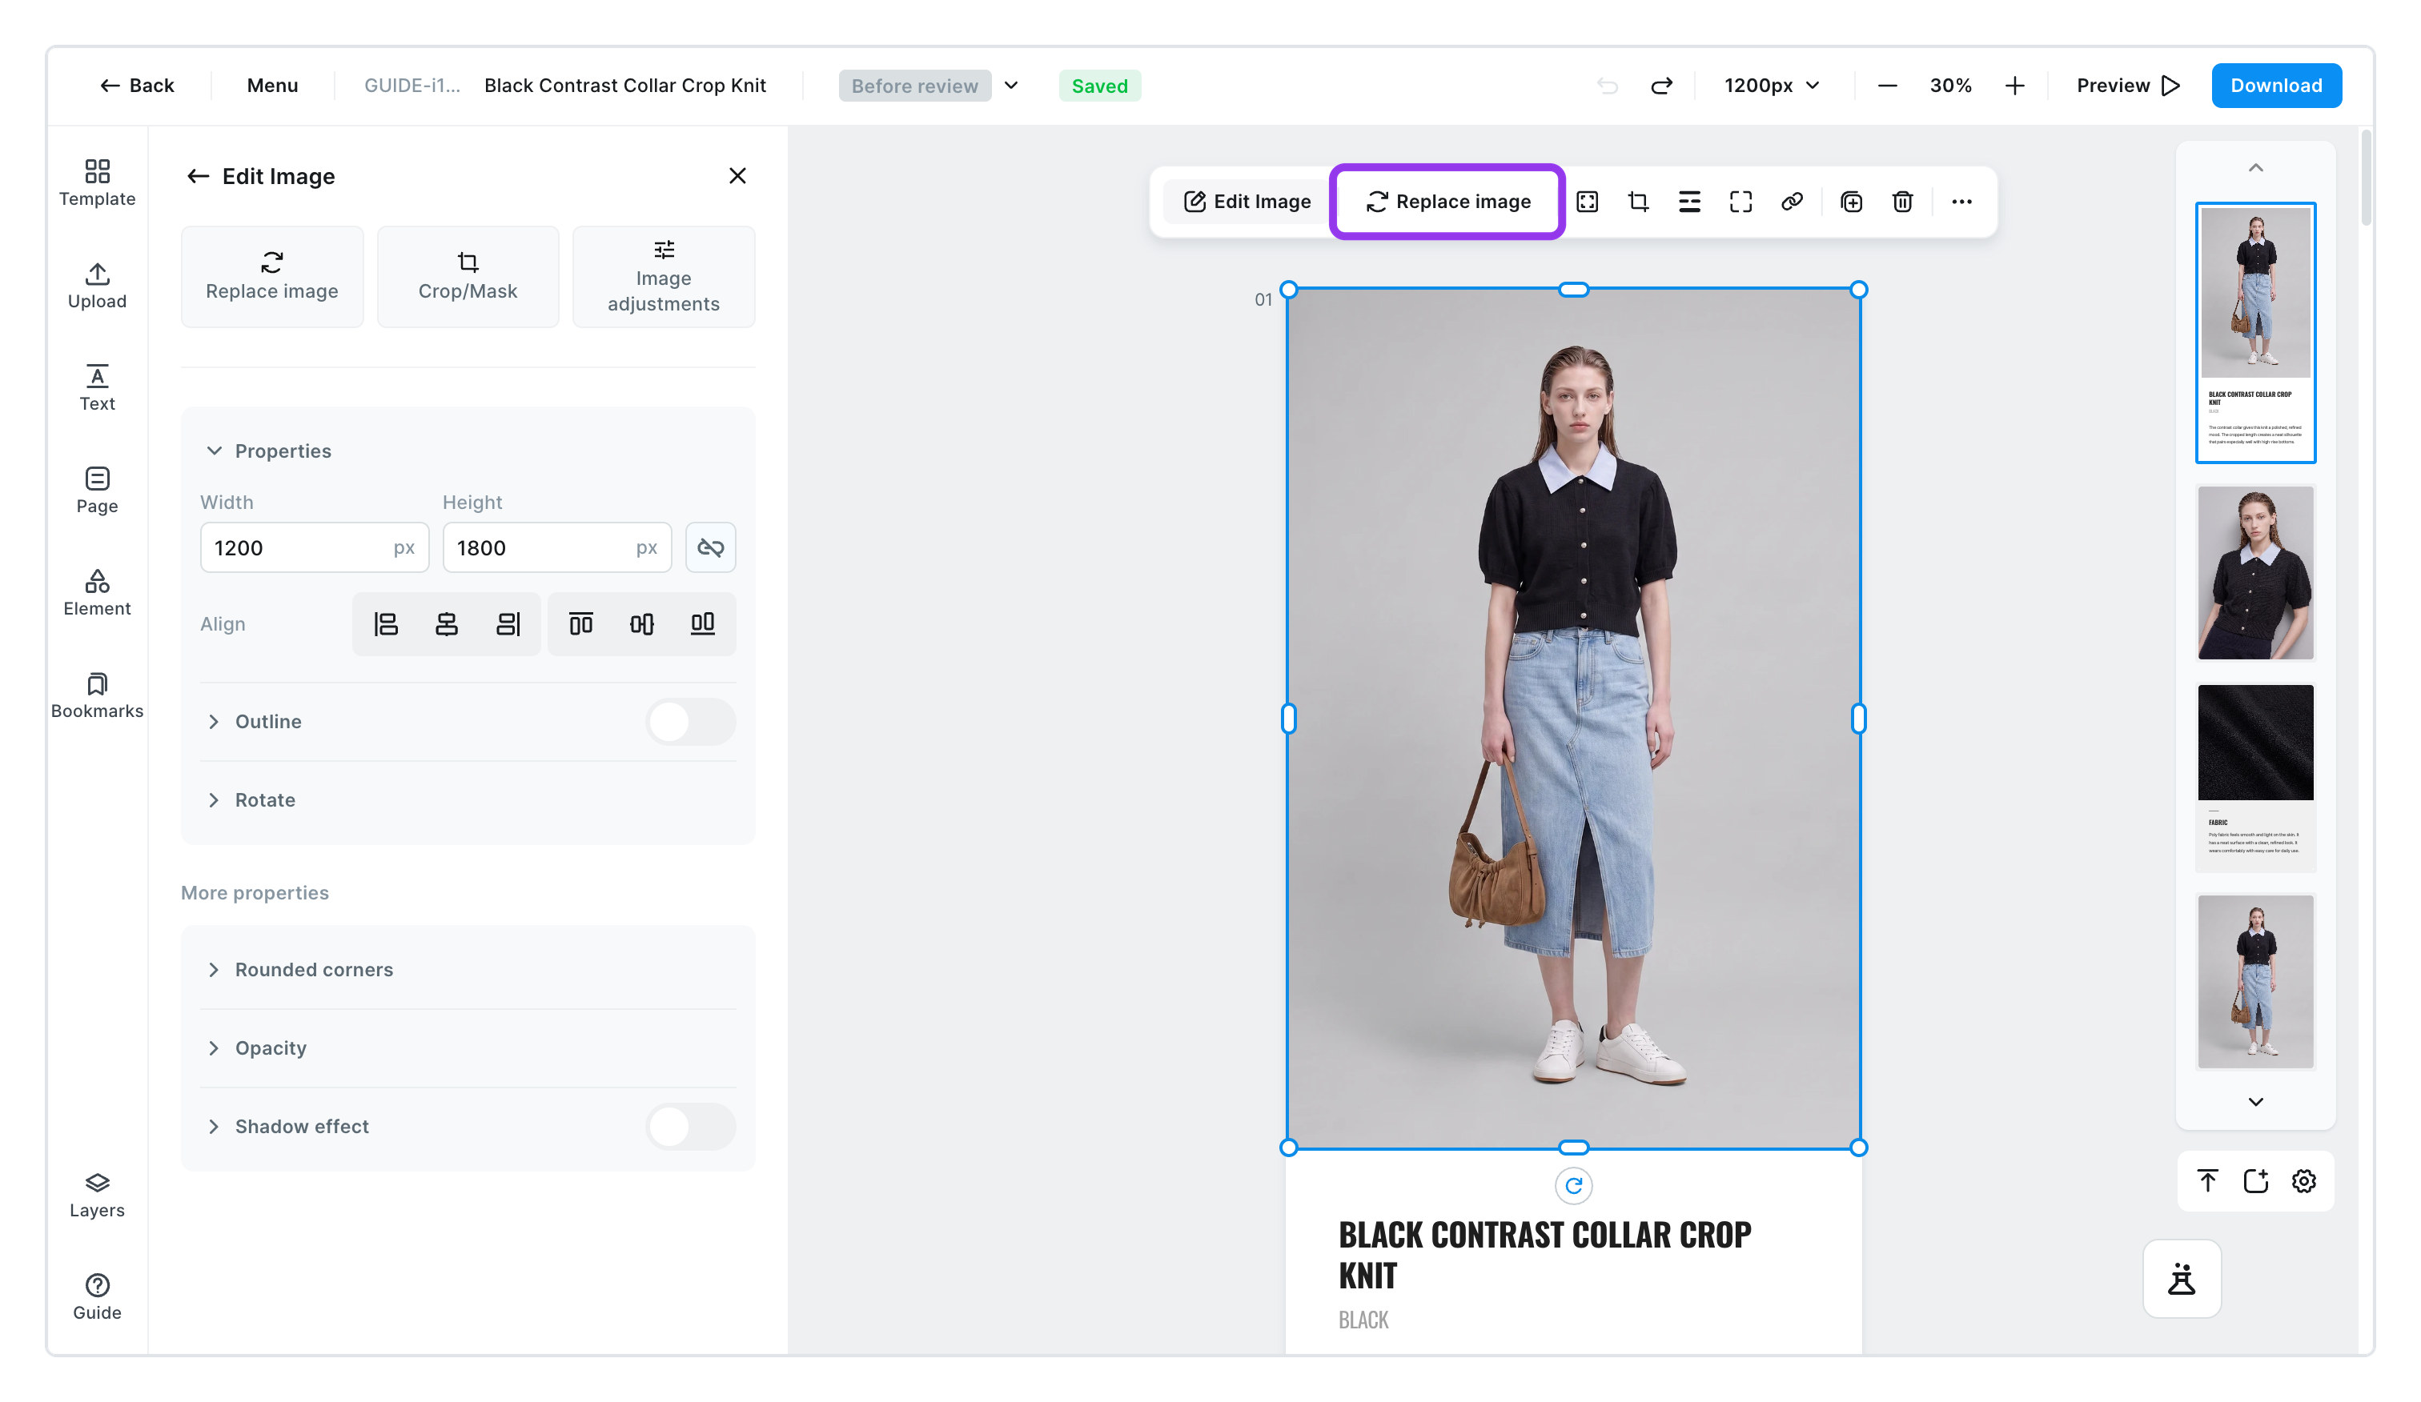This screenshot has width=2421, height=1402.
Task: Toggle the aspect ratio lock link
Action: [711, 547]
